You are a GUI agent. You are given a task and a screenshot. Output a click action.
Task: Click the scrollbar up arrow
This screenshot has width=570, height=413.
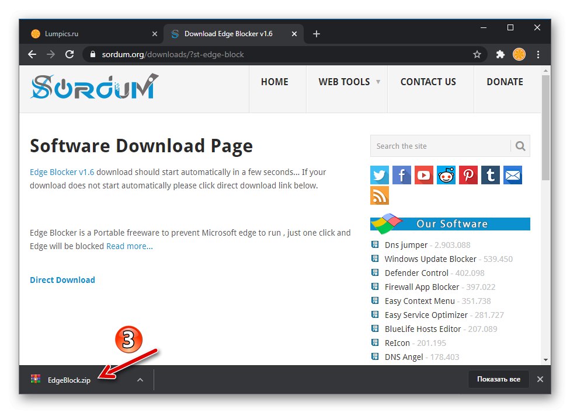coord(545,71)
